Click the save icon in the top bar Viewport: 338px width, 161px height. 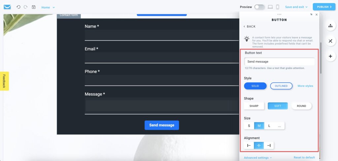pyautogui.click(x=34, y=7)
